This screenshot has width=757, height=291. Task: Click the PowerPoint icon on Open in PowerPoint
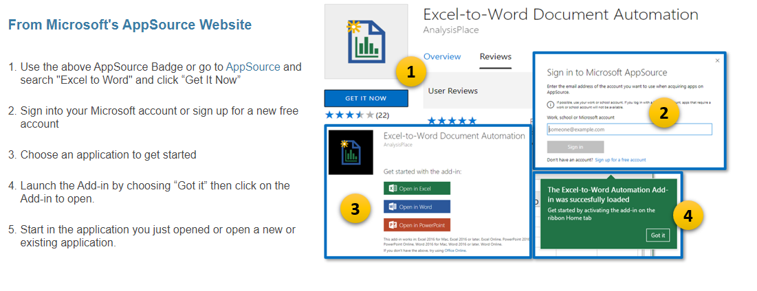(x=393, y=225)
